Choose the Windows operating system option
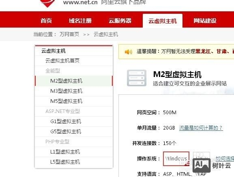234x177 pixels. [x=176, y=159]
